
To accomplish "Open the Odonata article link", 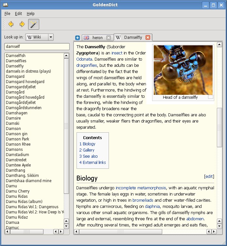I will click(x=84, y=59).
